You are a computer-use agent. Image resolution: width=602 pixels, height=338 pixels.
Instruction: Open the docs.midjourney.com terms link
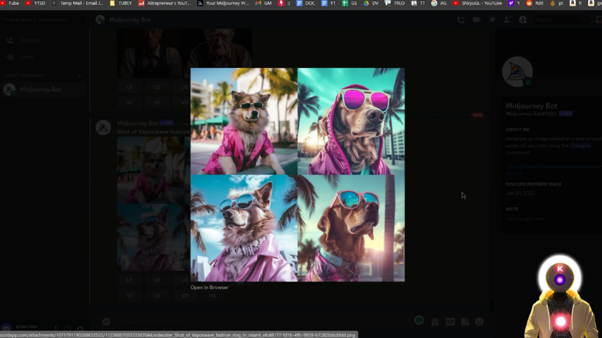[553, 170]
